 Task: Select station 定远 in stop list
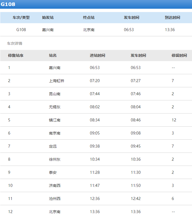coord(53,146)
